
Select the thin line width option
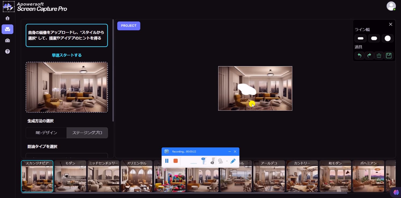pos(360,38)
